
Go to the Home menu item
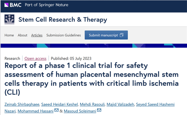pyautogui.click(x=9, y=35)
